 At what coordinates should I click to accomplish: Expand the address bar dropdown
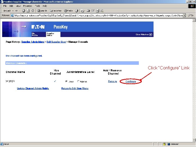pos(184,15)
